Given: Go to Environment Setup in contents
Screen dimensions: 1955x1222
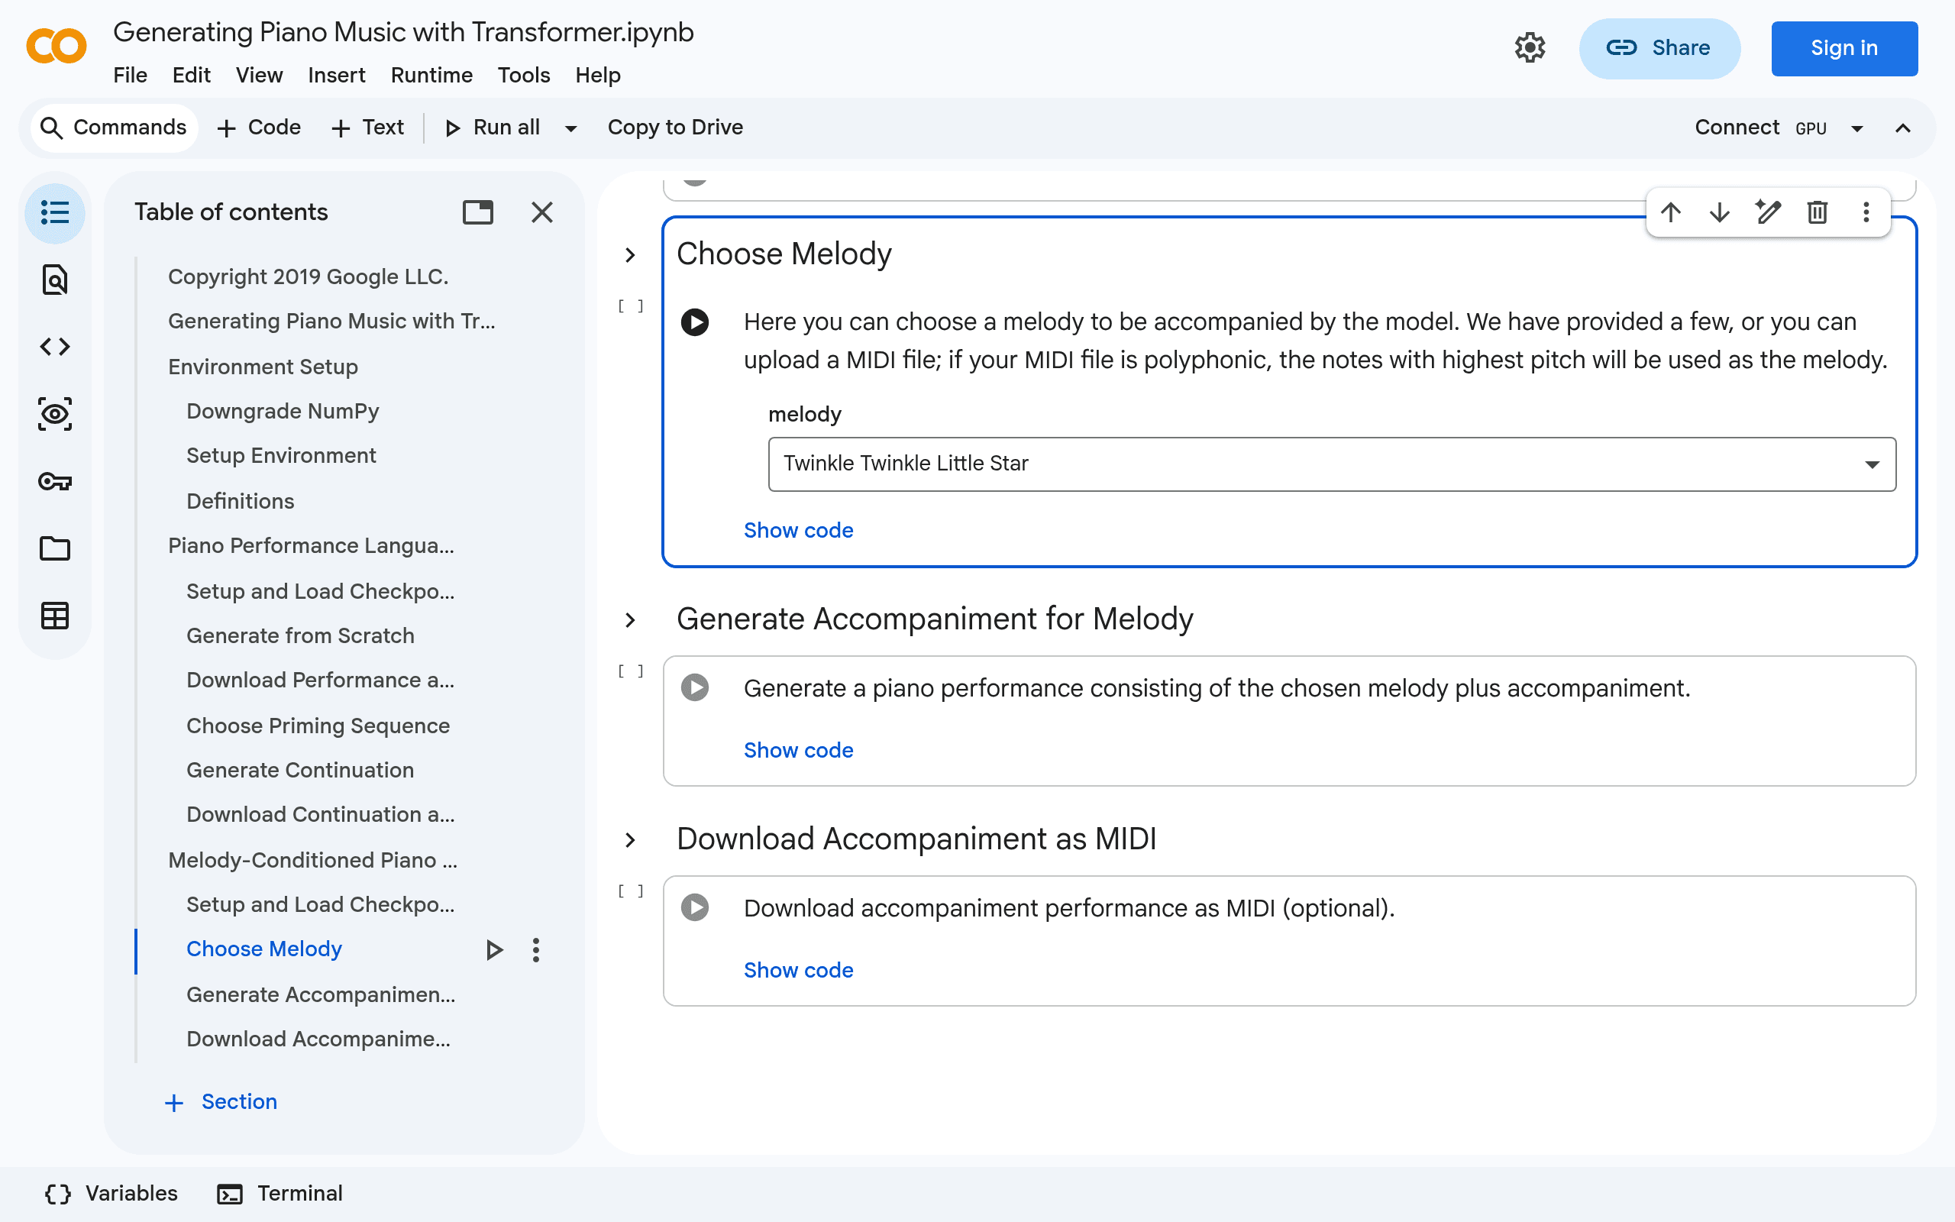Looking at the screenshot, I should click(x=263, y=367).
